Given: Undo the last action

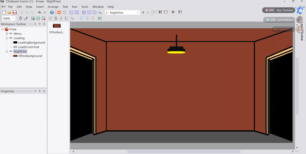Looking at the screenshot, I should coord(39,13).
